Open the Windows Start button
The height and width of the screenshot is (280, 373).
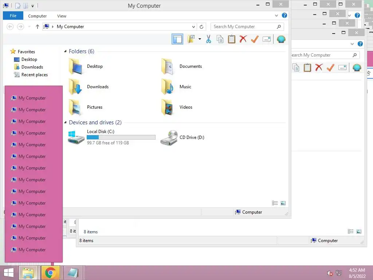(x=9, y=273)
